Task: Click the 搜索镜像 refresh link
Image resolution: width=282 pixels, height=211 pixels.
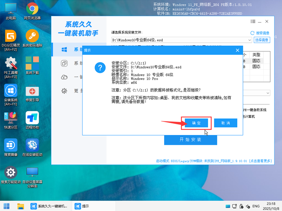Action: pos(260,33)
